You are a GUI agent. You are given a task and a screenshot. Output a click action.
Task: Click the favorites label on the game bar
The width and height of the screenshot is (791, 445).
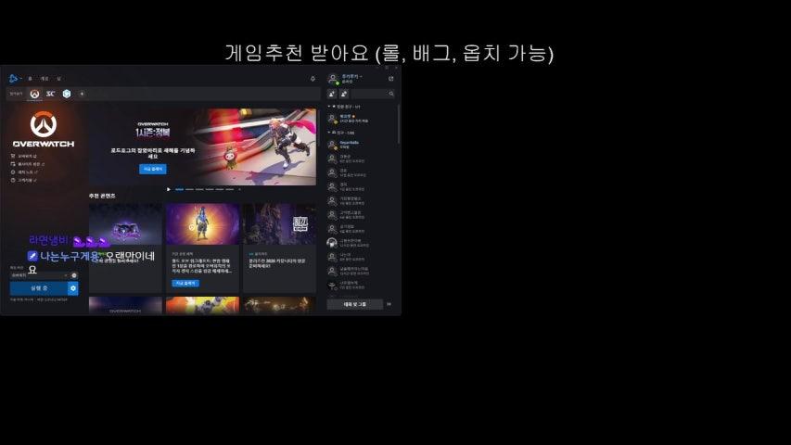pos(16,94)
